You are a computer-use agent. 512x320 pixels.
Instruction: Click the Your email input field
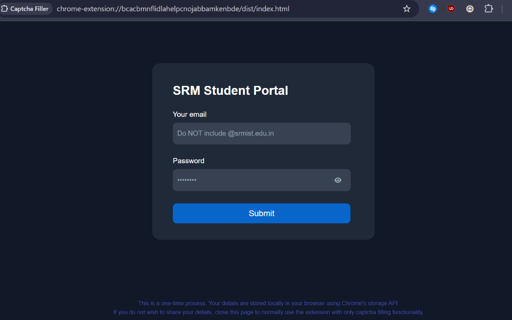pyautogui.click(x=262, y=134)
